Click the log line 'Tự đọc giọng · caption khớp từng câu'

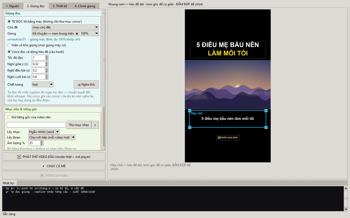(x=50, y=192)
